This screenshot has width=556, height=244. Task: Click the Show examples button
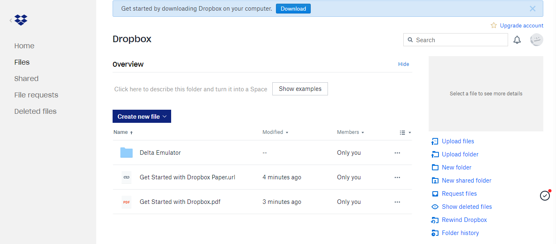[x=300, y=89]
